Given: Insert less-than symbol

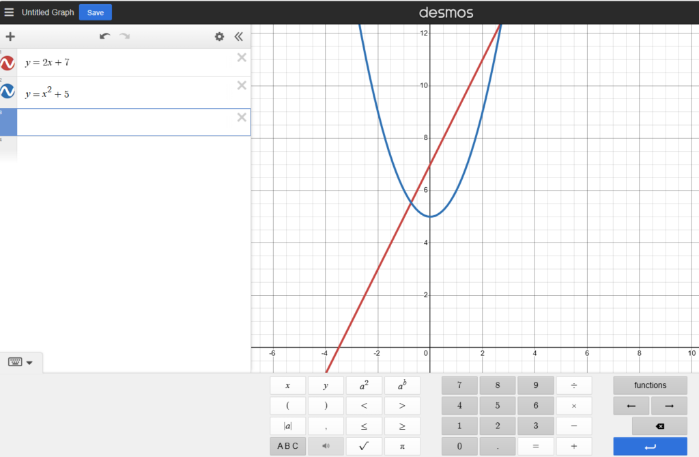Looking at the screenshot, I should tap(364, 406).
